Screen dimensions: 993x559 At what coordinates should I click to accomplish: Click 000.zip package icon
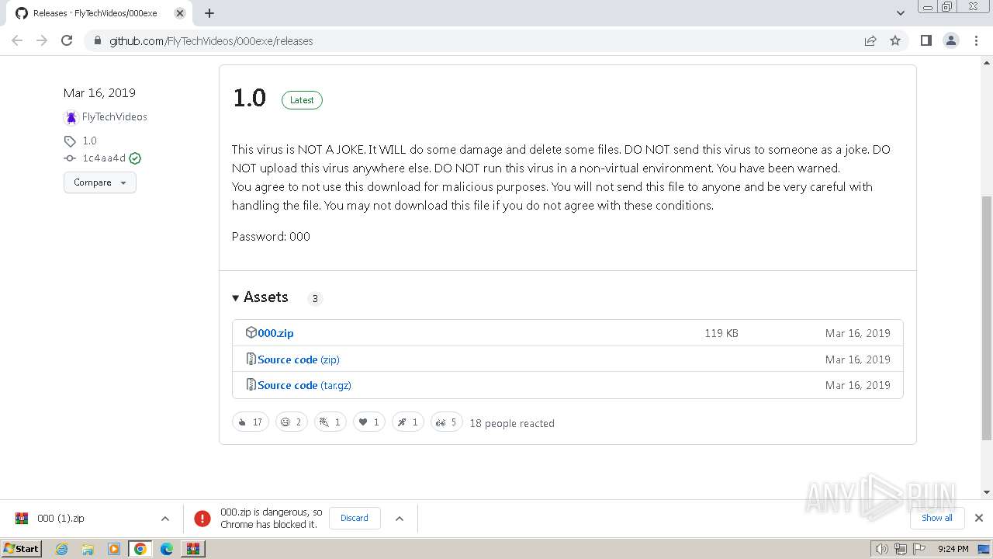click(x=251, y=332)
